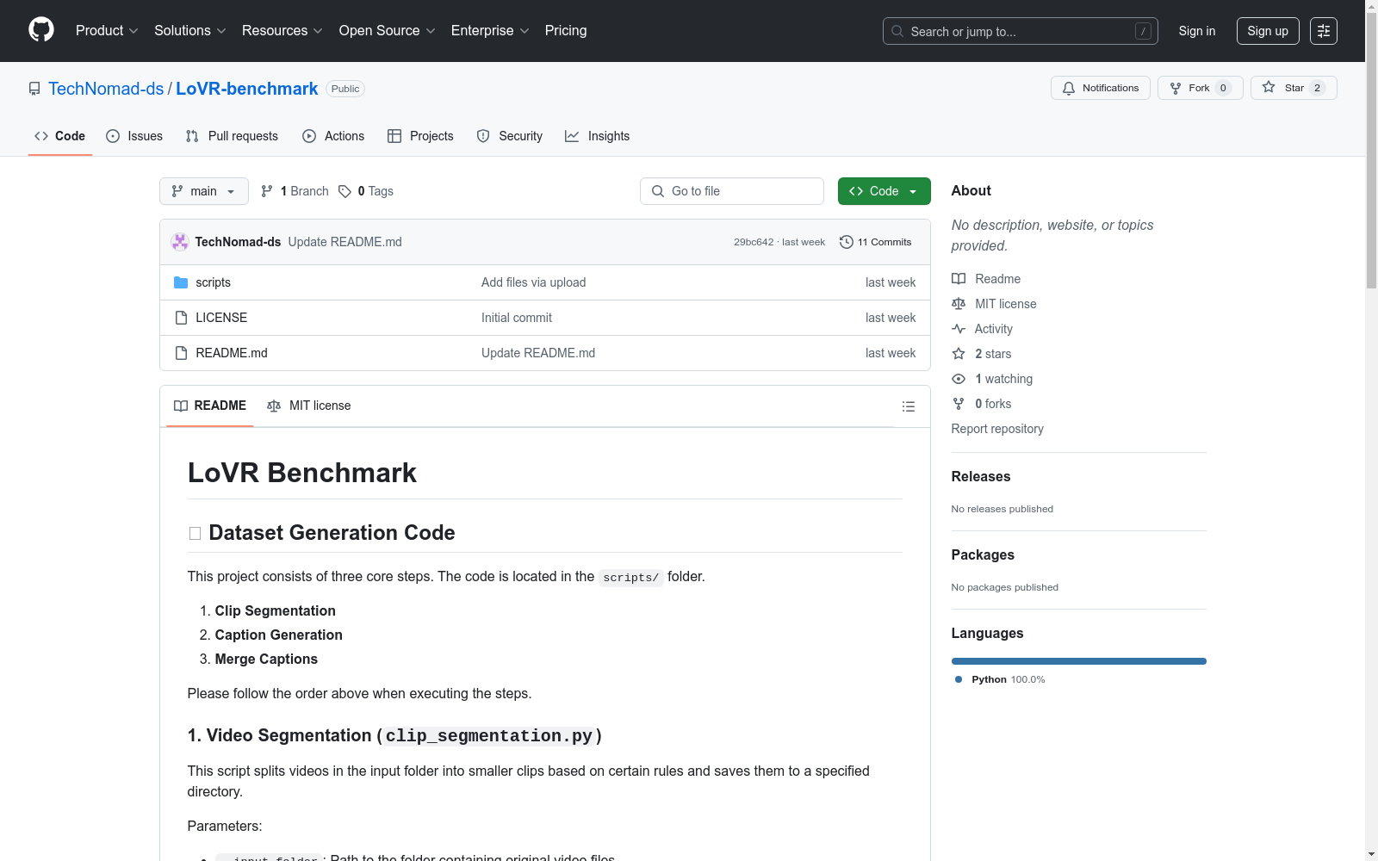Click the Sign up button
Image resolution: width=1378 pixels, height=861 pixels.
[x=1268, y=31]
